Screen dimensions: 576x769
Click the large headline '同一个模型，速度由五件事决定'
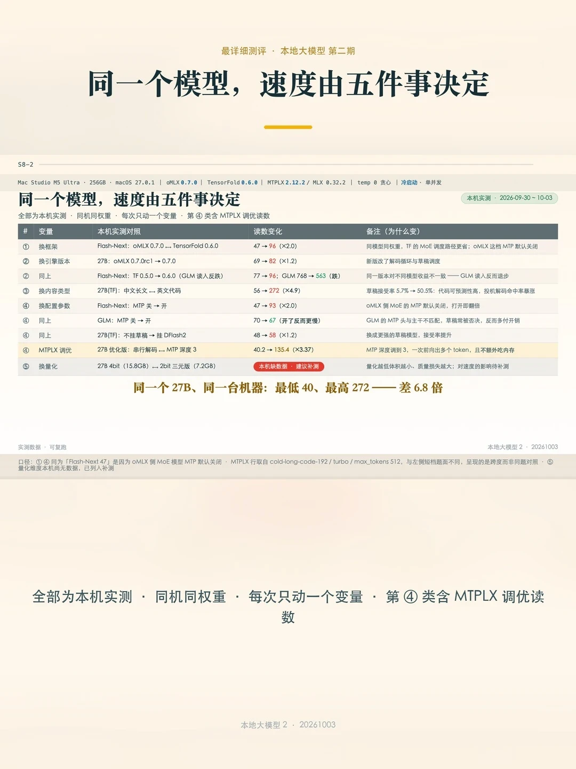coord(288,84)
